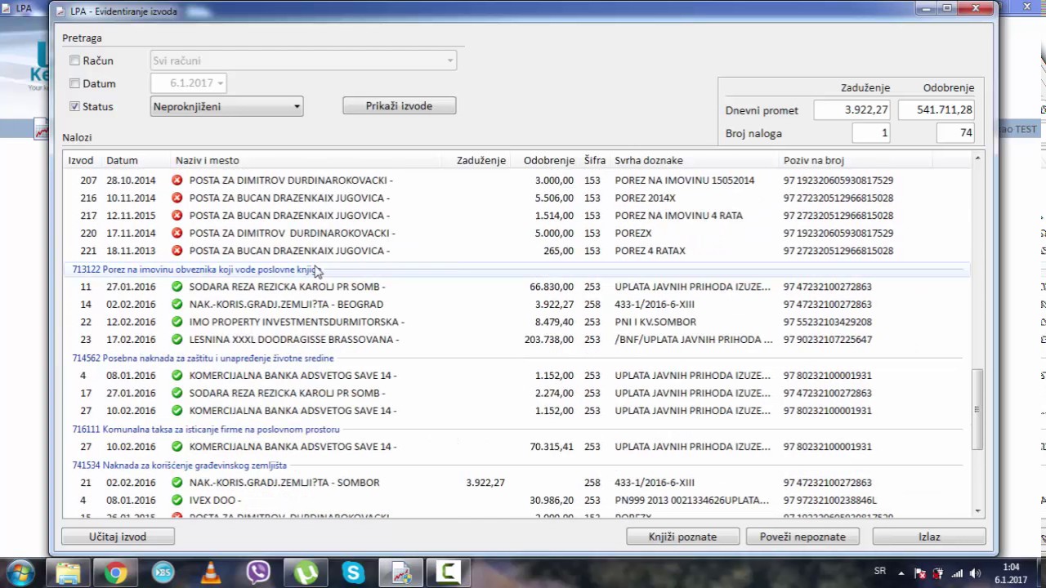Click the red error icon on izvod 220 row
The image size is (1046, 588).
[x=177, y=233]
